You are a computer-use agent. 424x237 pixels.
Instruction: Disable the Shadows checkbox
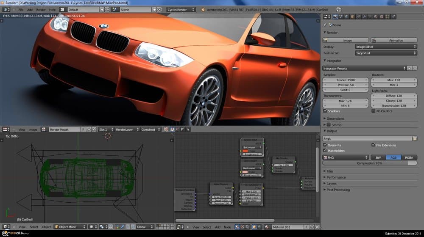tap(325, 111)
